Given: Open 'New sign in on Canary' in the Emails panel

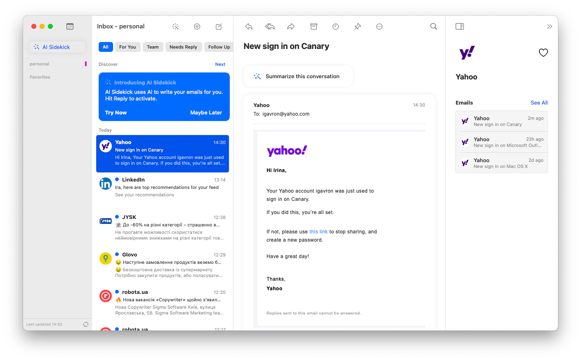Looking at the screenshot, I should [x=502, y=121].
